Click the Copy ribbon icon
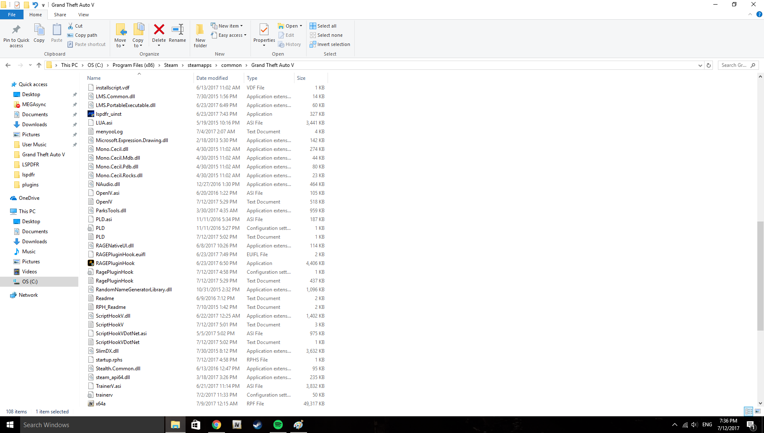764x433 pixels. coord(39,33)
